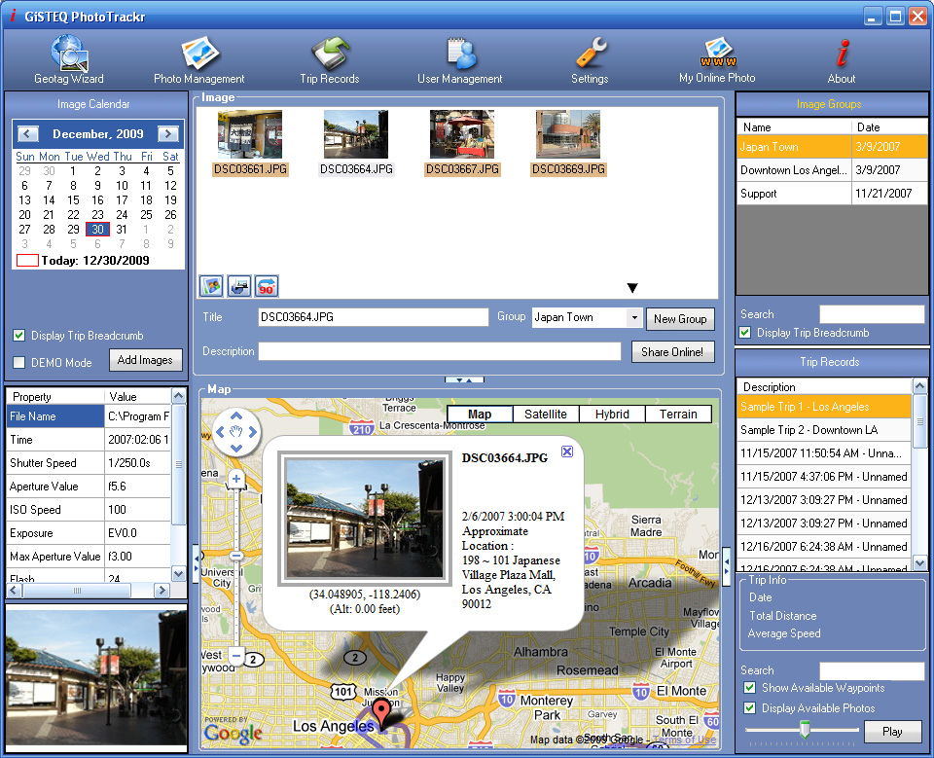Uncheck Display Available Photos
Image resolution: width=934 pixels, height=758 pixels.
tap(750, 708)
